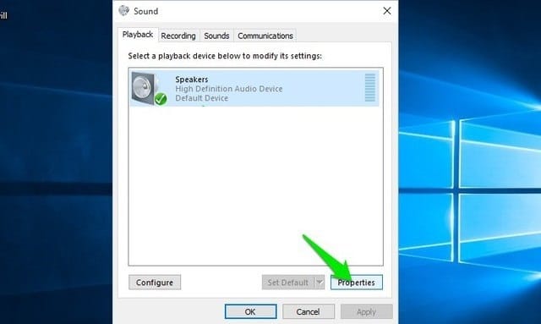Click the Speakers device name text

tap(192, 80)
